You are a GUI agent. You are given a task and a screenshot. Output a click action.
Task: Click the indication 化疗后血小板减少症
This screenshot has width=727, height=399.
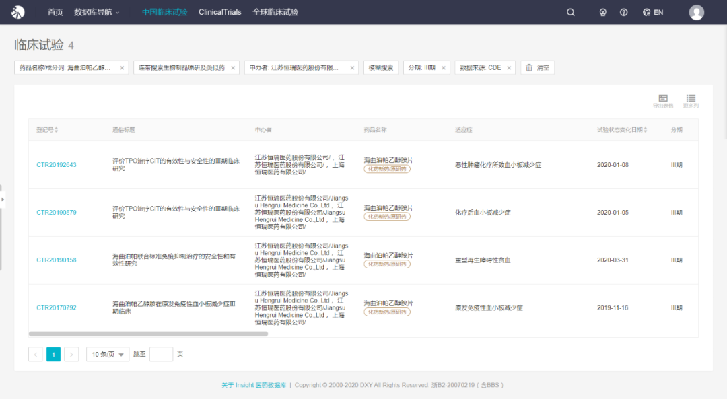483,212
